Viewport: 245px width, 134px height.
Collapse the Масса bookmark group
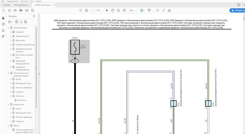pos(9,125)
